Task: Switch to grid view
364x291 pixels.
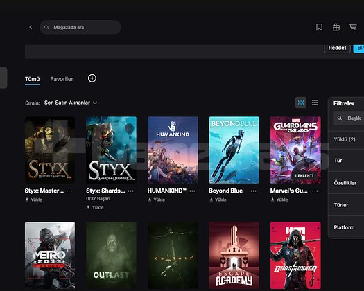Action: 301,103
